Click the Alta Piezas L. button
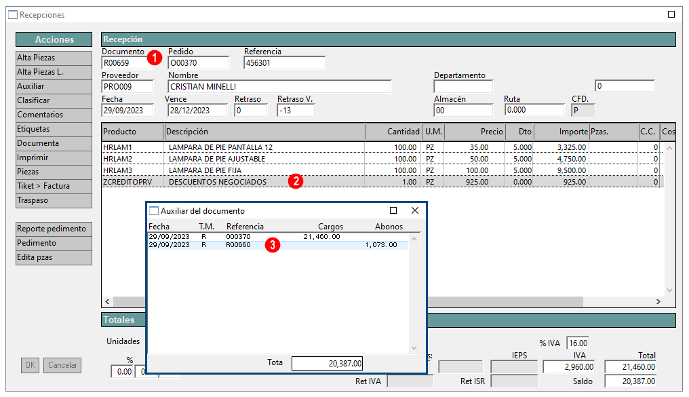 [54, 72]
